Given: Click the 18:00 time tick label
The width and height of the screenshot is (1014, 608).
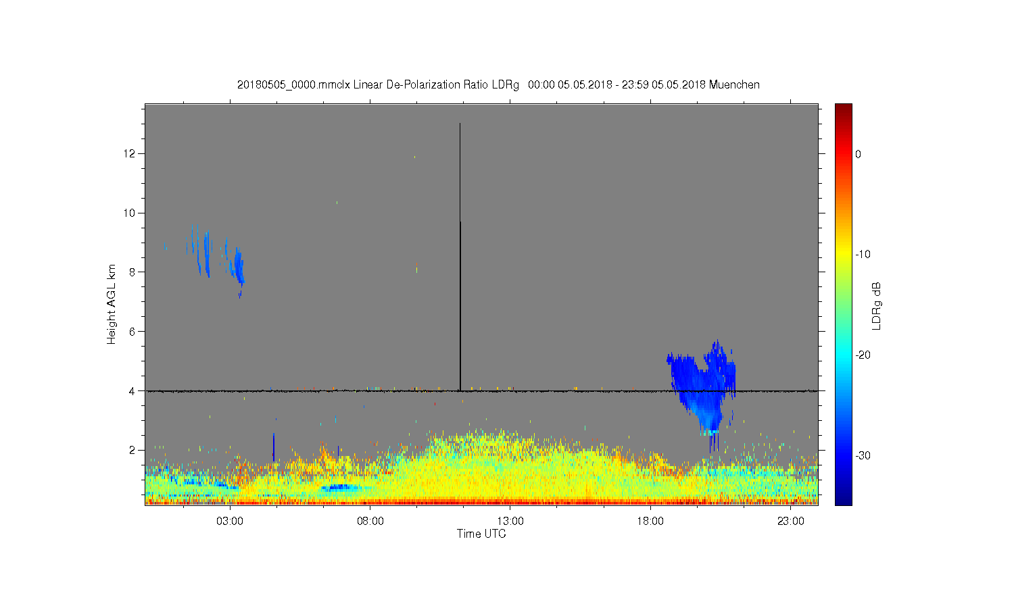Looking at the screenshot, I should [x=650, y=522].
